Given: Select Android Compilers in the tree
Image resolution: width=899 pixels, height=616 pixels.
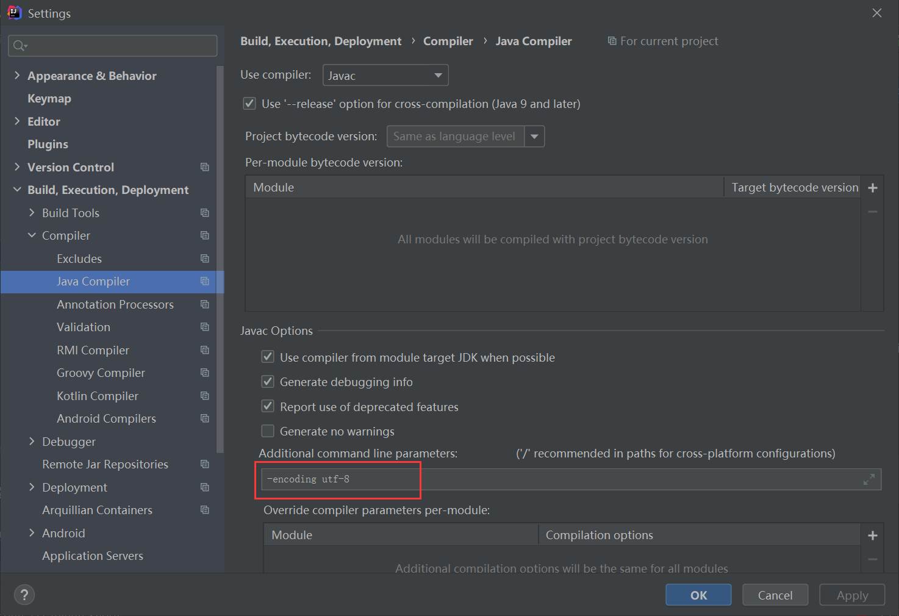Looking at the screenshot, I should click(x=106, y=418).
